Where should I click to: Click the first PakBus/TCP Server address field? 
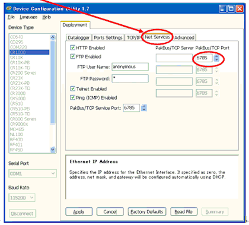[x=174, y=58]
